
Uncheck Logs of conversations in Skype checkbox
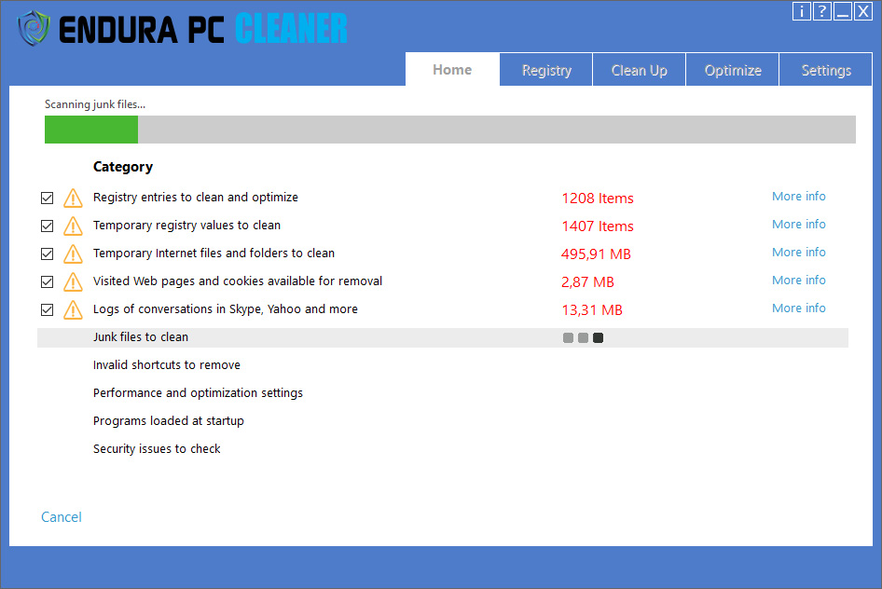(x=47, y=310)
